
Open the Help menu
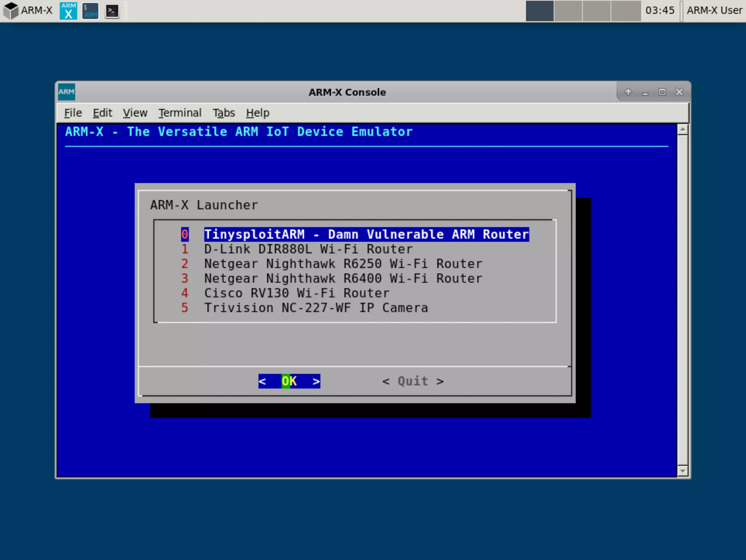point(258,113)
